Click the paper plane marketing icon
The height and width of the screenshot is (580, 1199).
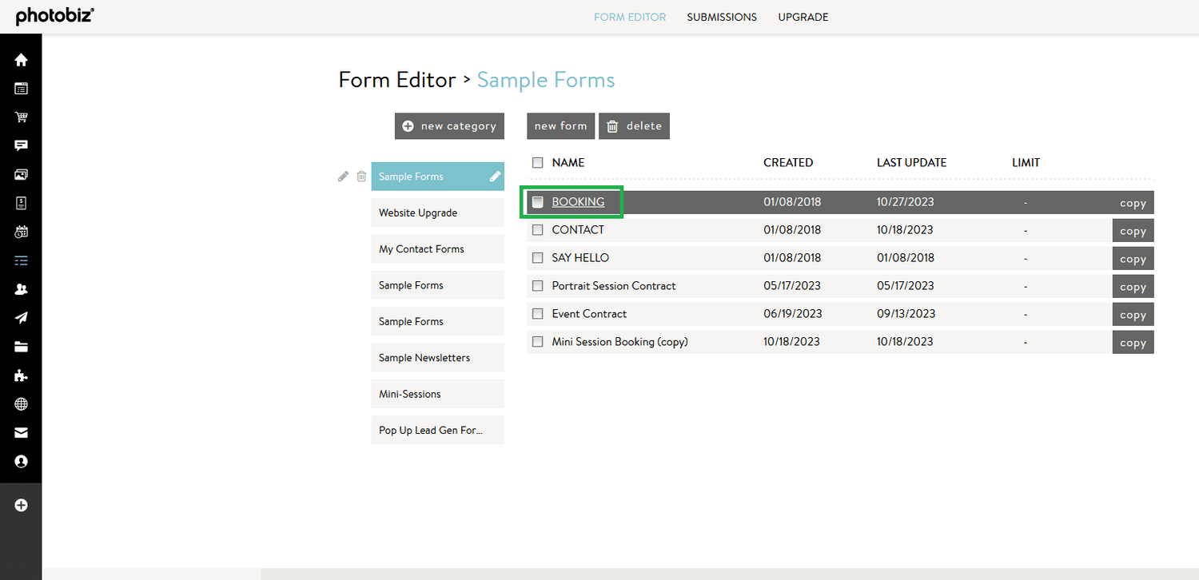(21, 317)
